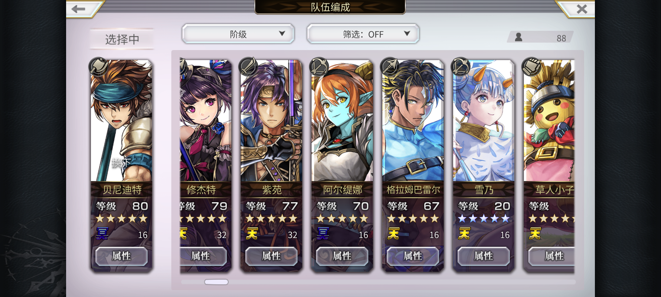Click the bow weapon icon on 阿尔缇娜
The width and height of the screenshot is (661, 297).
tap(319, 67)
